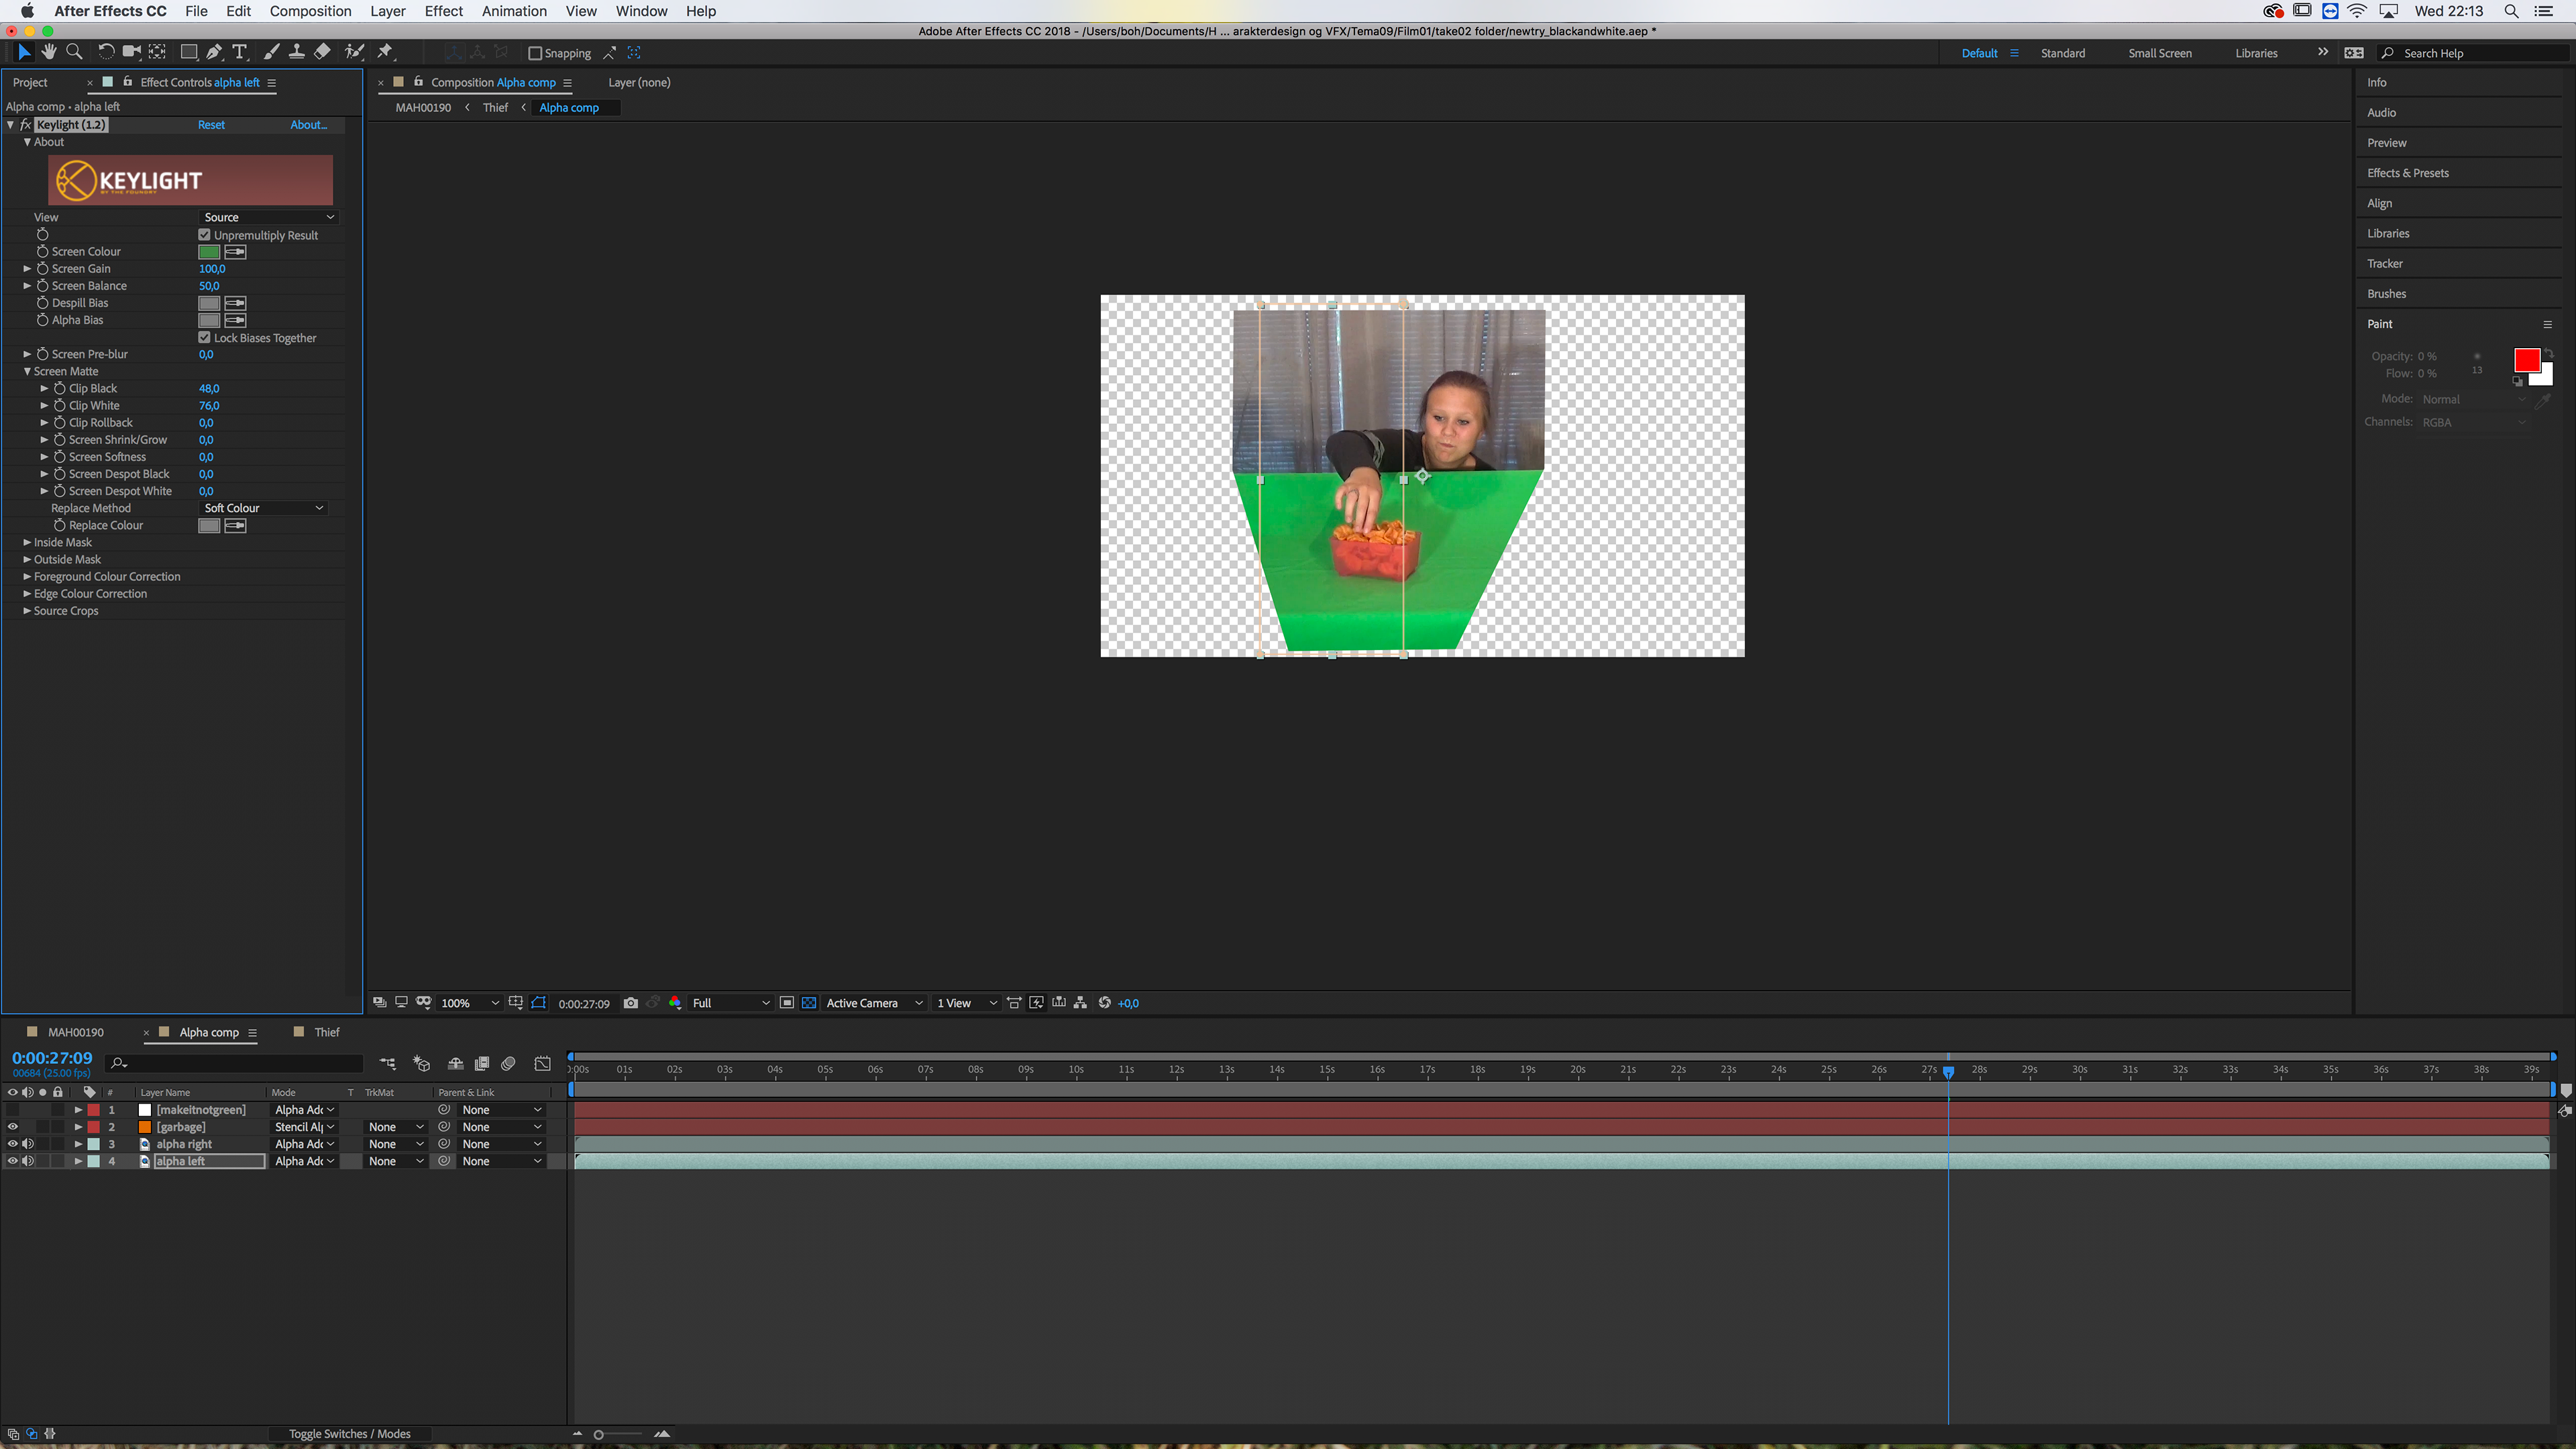Select the Horizontal Type tool
Viewport: 2576px width, 1449px height.
point(240,52)
